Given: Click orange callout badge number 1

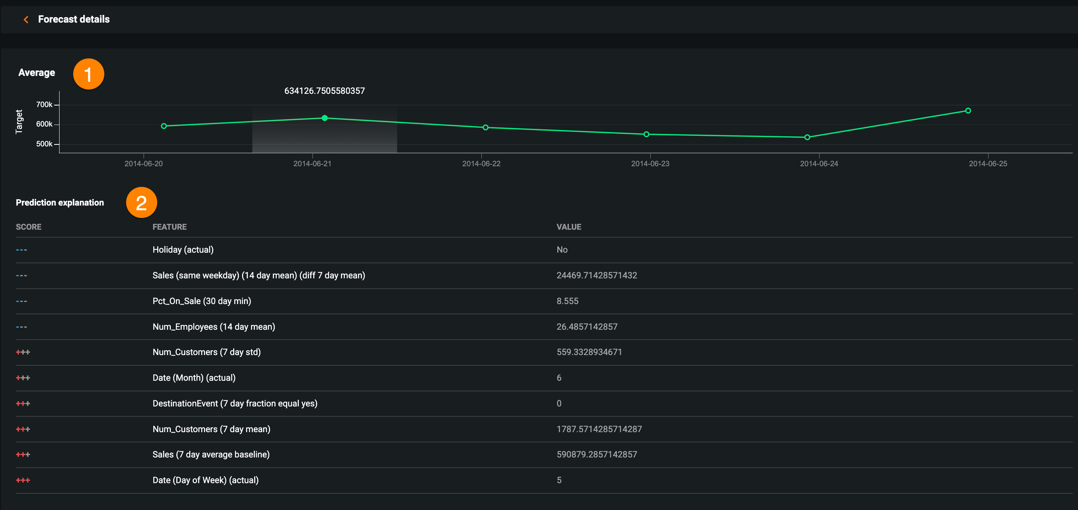Looking at the screenshot, I should click(88, 74).
